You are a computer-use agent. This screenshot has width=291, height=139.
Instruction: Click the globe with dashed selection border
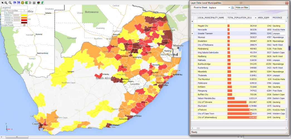18,3
